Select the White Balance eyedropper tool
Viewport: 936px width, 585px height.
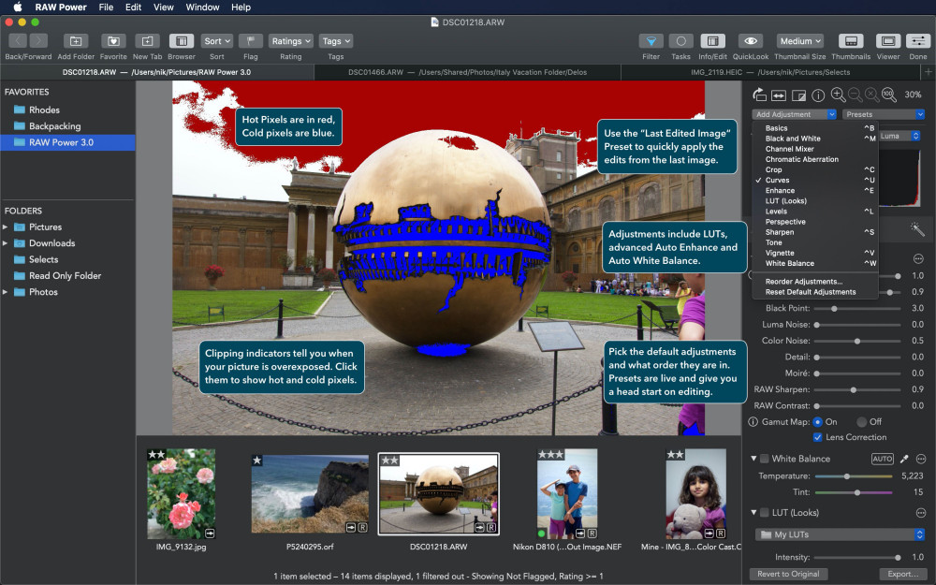904,459
